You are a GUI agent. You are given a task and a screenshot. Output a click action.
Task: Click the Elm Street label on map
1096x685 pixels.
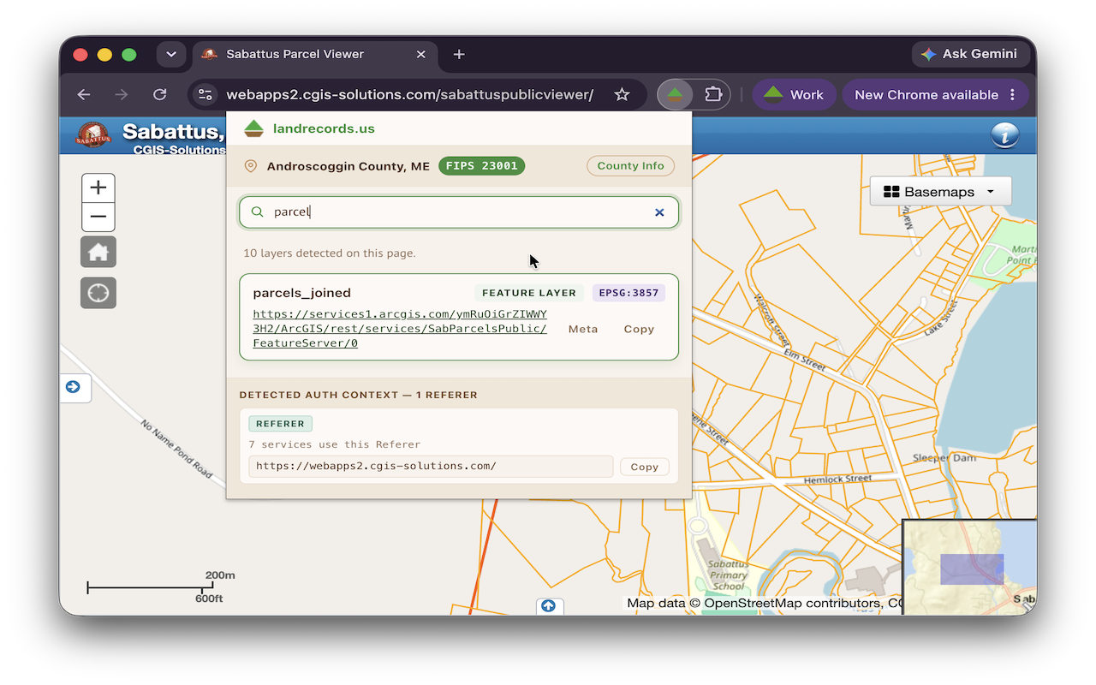click(806, 358)
